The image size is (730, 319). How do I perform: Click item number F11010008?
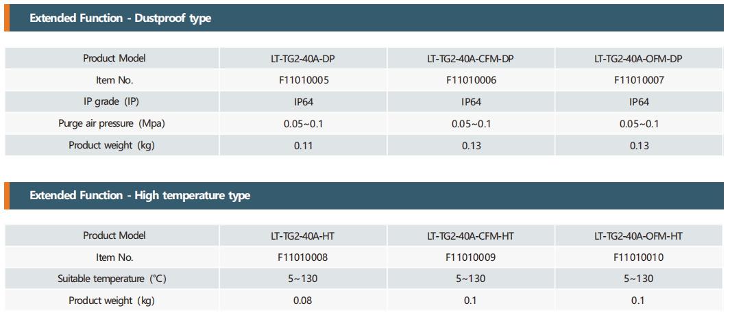[302, 258]
